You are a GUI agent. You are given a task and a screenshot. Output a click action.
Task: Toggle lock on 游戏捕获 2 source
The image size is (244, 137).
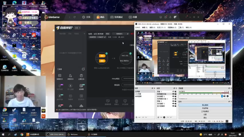pos(176,97)
